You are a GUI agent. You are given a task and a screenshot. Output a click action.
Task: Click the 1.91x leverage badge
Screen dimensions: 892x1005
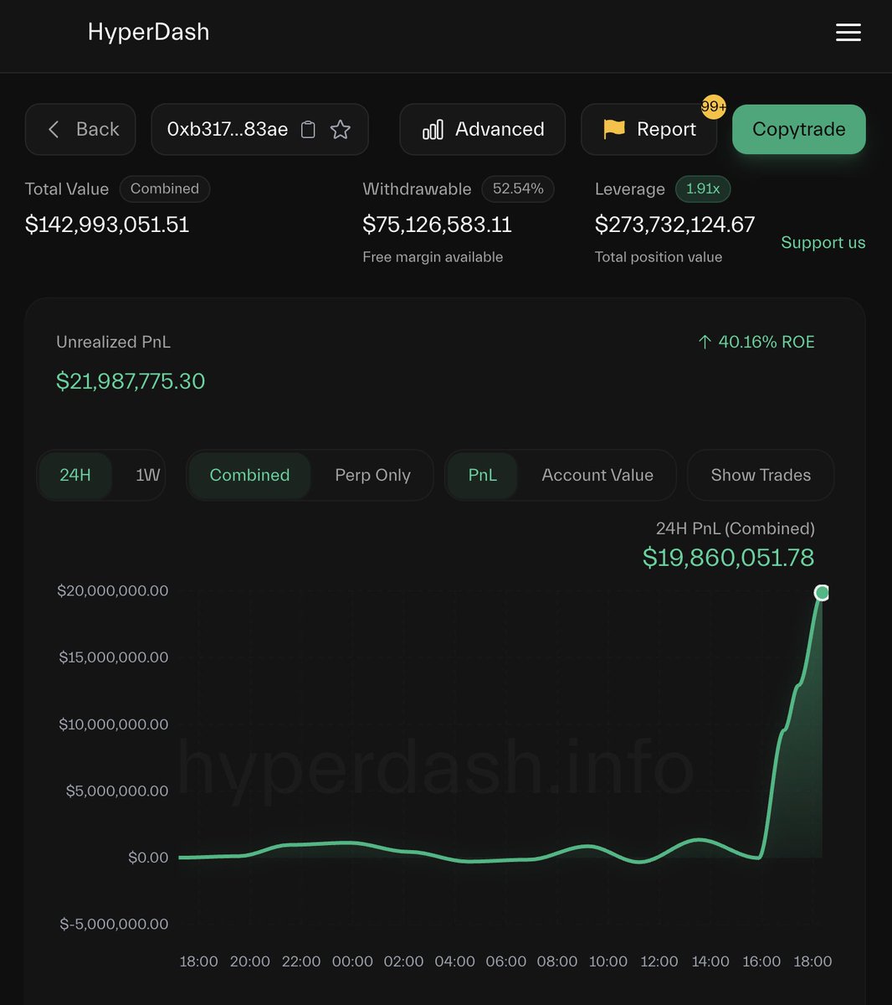coord(703,189)
